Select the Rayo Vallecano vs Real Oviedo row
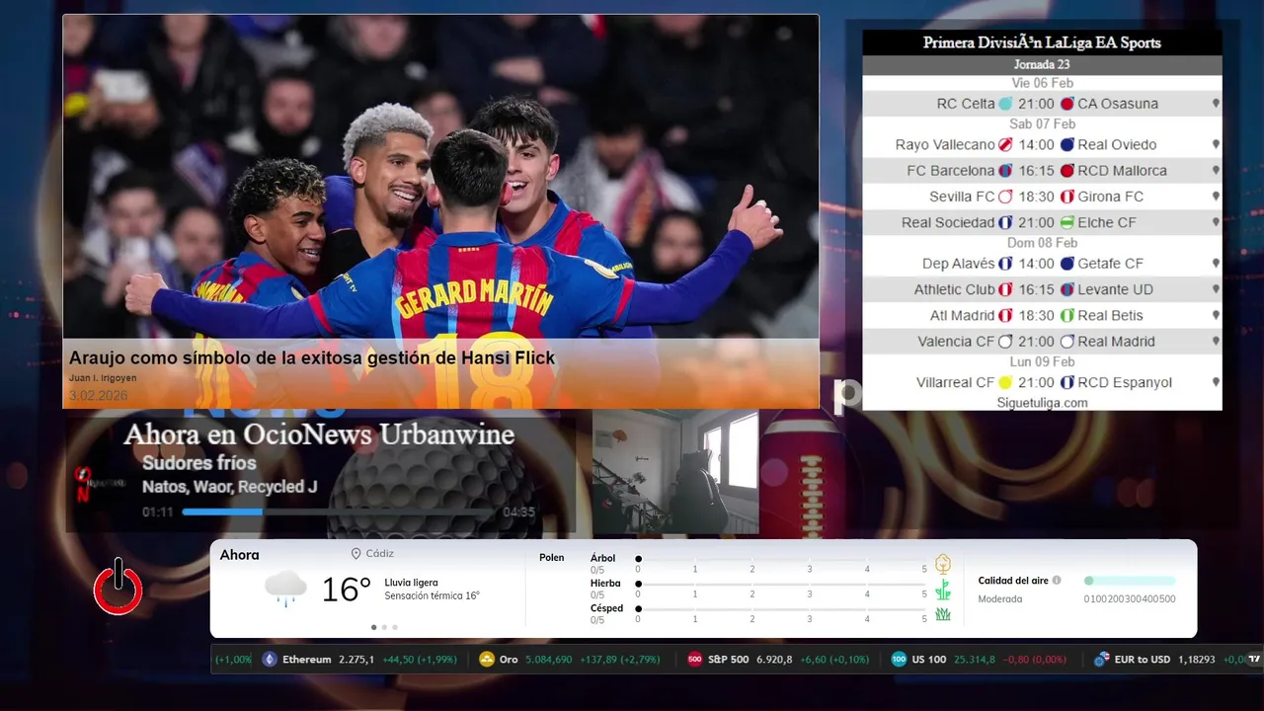 point(1042,144)
